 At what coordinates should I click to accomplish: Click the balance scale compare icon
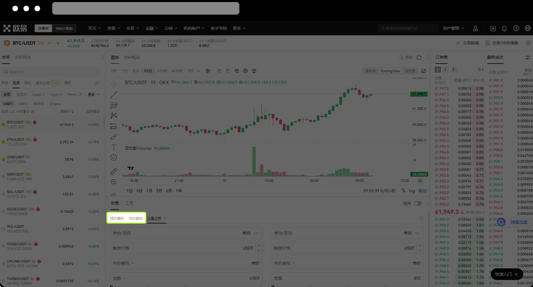tap(254, 71)
